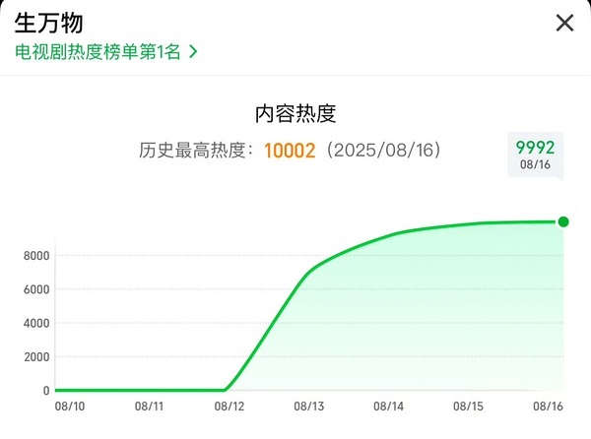Click the 生万物 title text

click(48, 23)
